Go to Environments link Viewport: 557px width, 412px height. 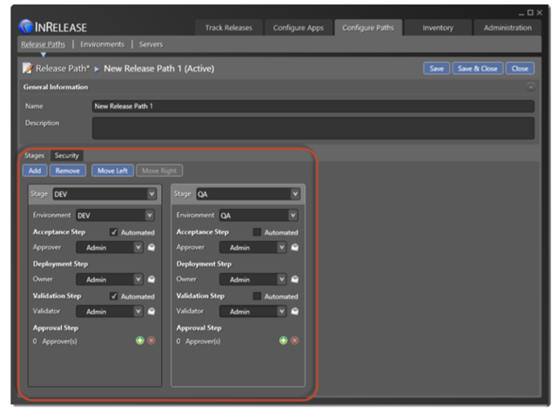point(103,44)
